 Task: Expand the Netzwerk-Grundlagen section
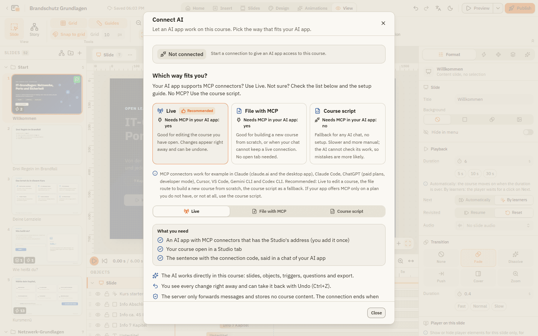[x=6, y=332]
